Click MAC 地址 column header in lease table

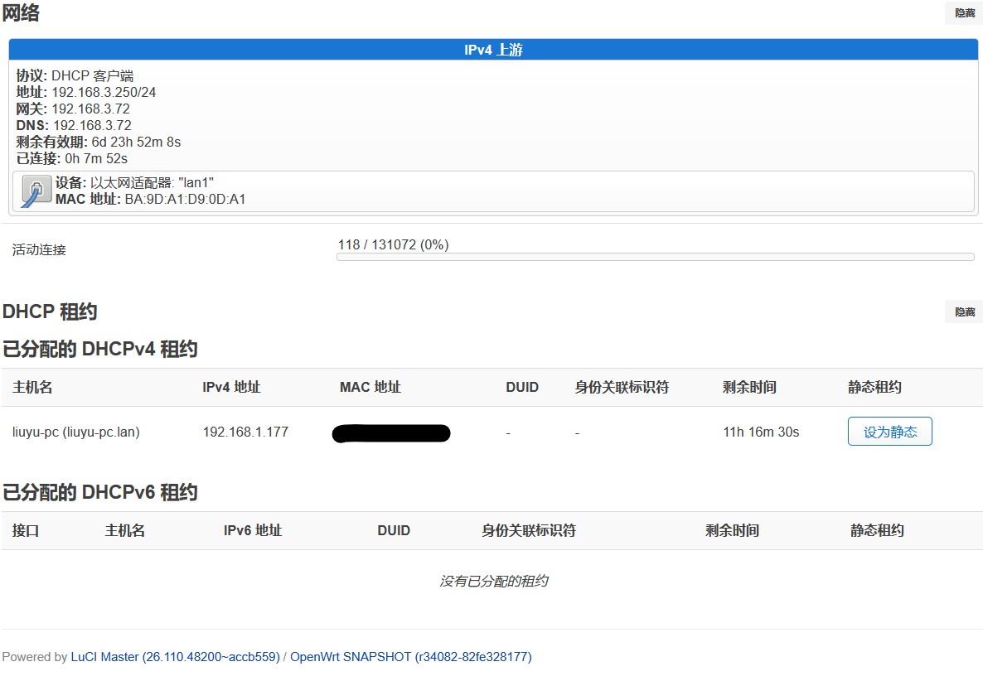(370, 387)
